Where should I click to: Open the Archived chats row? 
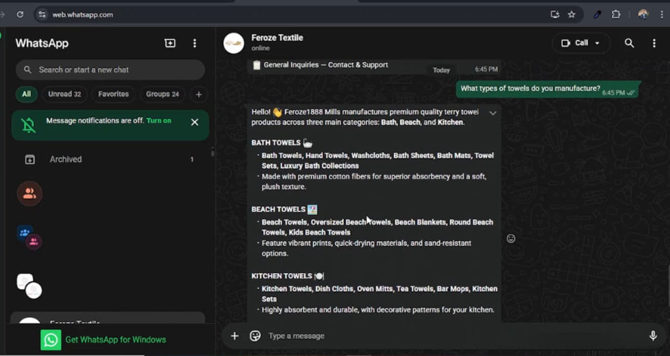pos(110,160)
